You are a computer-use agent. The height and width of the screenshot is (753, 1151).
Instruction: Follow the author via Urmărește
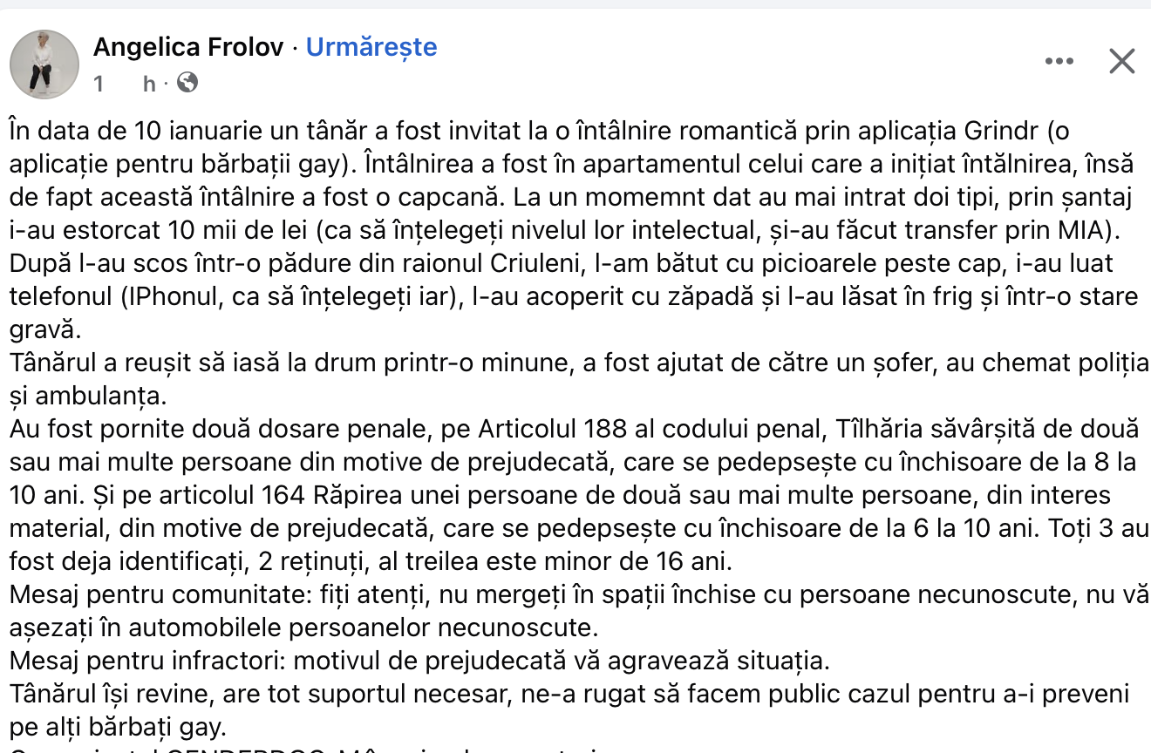pos(371,47)
